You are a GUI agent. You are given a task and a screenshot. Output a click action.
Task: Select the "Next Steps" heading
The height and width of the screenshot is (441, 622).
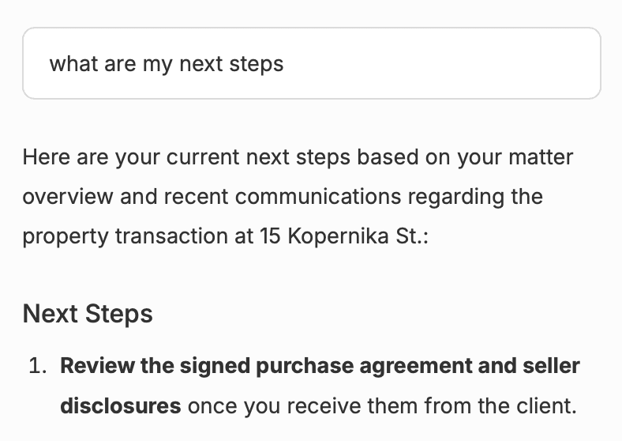pos(88,314)
